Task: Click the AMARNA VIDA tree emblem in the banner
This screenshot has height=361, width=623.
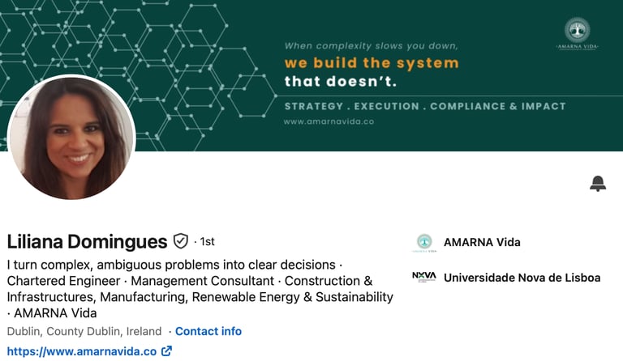Action: (x=577, y=33)
